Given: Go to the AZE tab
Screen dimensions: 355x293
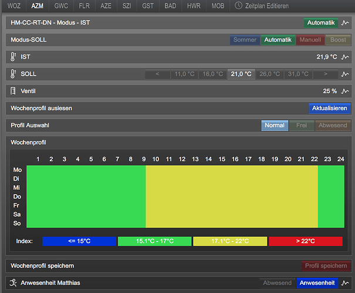Looking at the screenshot, I should [106, 6].
